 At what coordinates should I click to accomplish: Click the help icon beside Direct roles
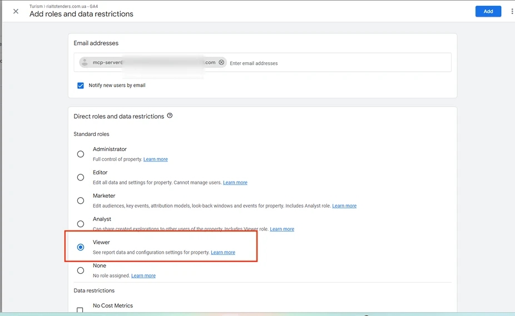tap(170, 116)
